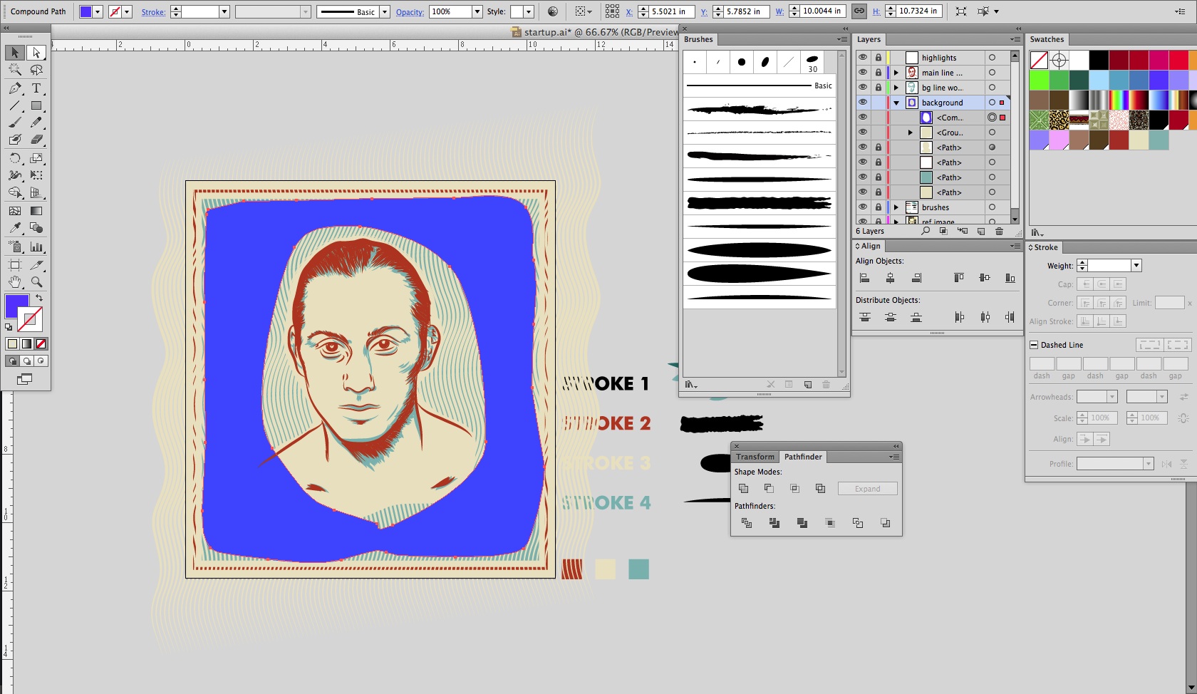1197x694 pixels.
Task: Hide the highlights layer
Action: pos(863,58)
